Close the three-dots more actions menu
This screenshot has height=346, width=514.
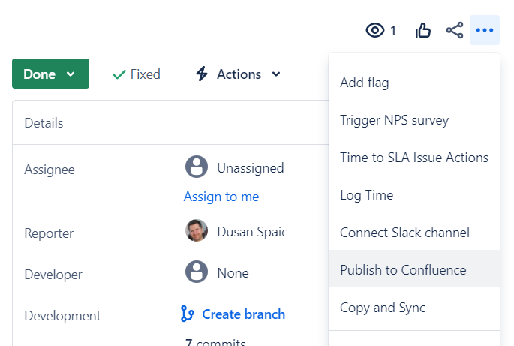tap(485, 30)
